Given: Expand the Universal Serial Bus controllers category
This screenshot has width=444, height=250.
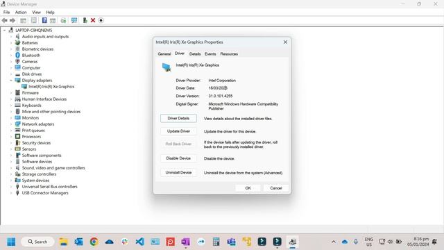Looking at the screenshot, I should coord(11,187).
